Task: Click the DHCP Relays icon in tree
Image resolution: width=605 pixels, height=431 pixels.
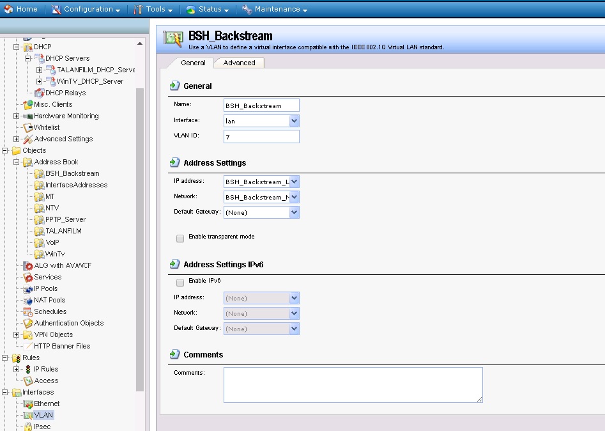Action: pyautogui.click(x=39, y=93)
